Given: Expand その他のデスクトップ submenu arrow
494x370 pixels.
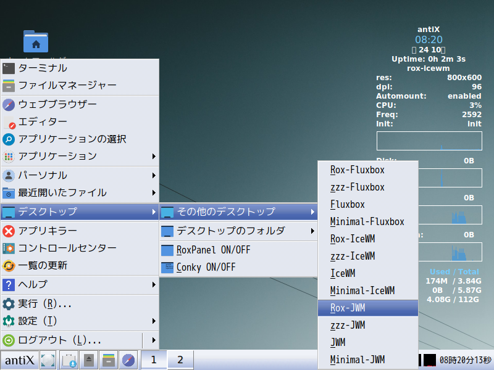Looking at the screenshot, I should coord(312,212).
